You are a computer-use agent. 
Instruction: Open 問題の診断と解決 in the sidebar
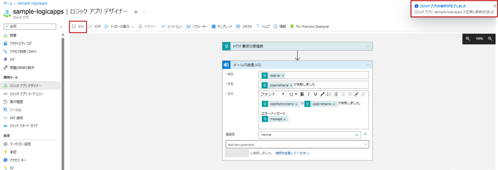(x=19, y=67)
